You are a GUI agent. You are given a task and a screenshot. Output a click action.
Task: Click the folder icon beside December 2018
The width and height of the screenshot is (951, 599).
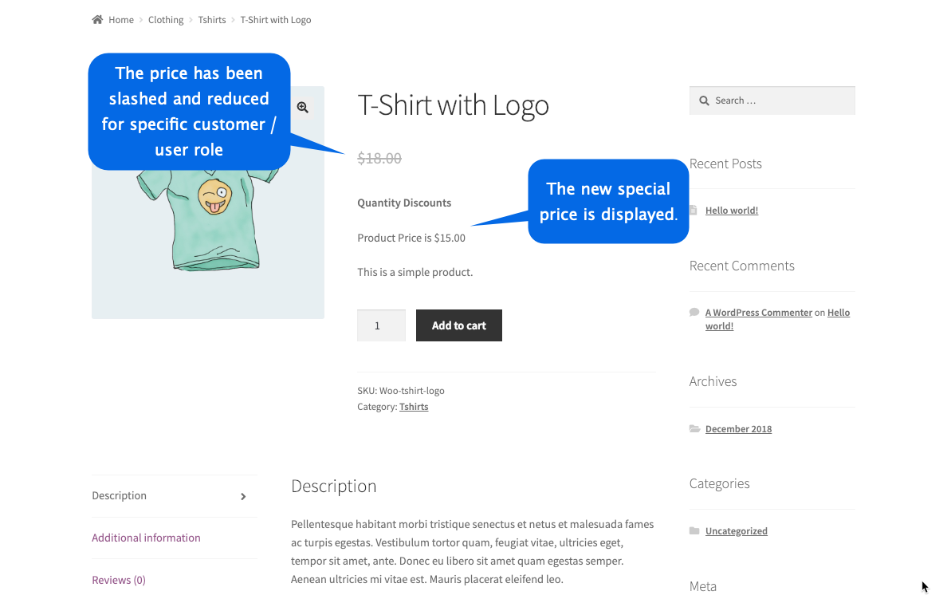(x=694, y=429)
